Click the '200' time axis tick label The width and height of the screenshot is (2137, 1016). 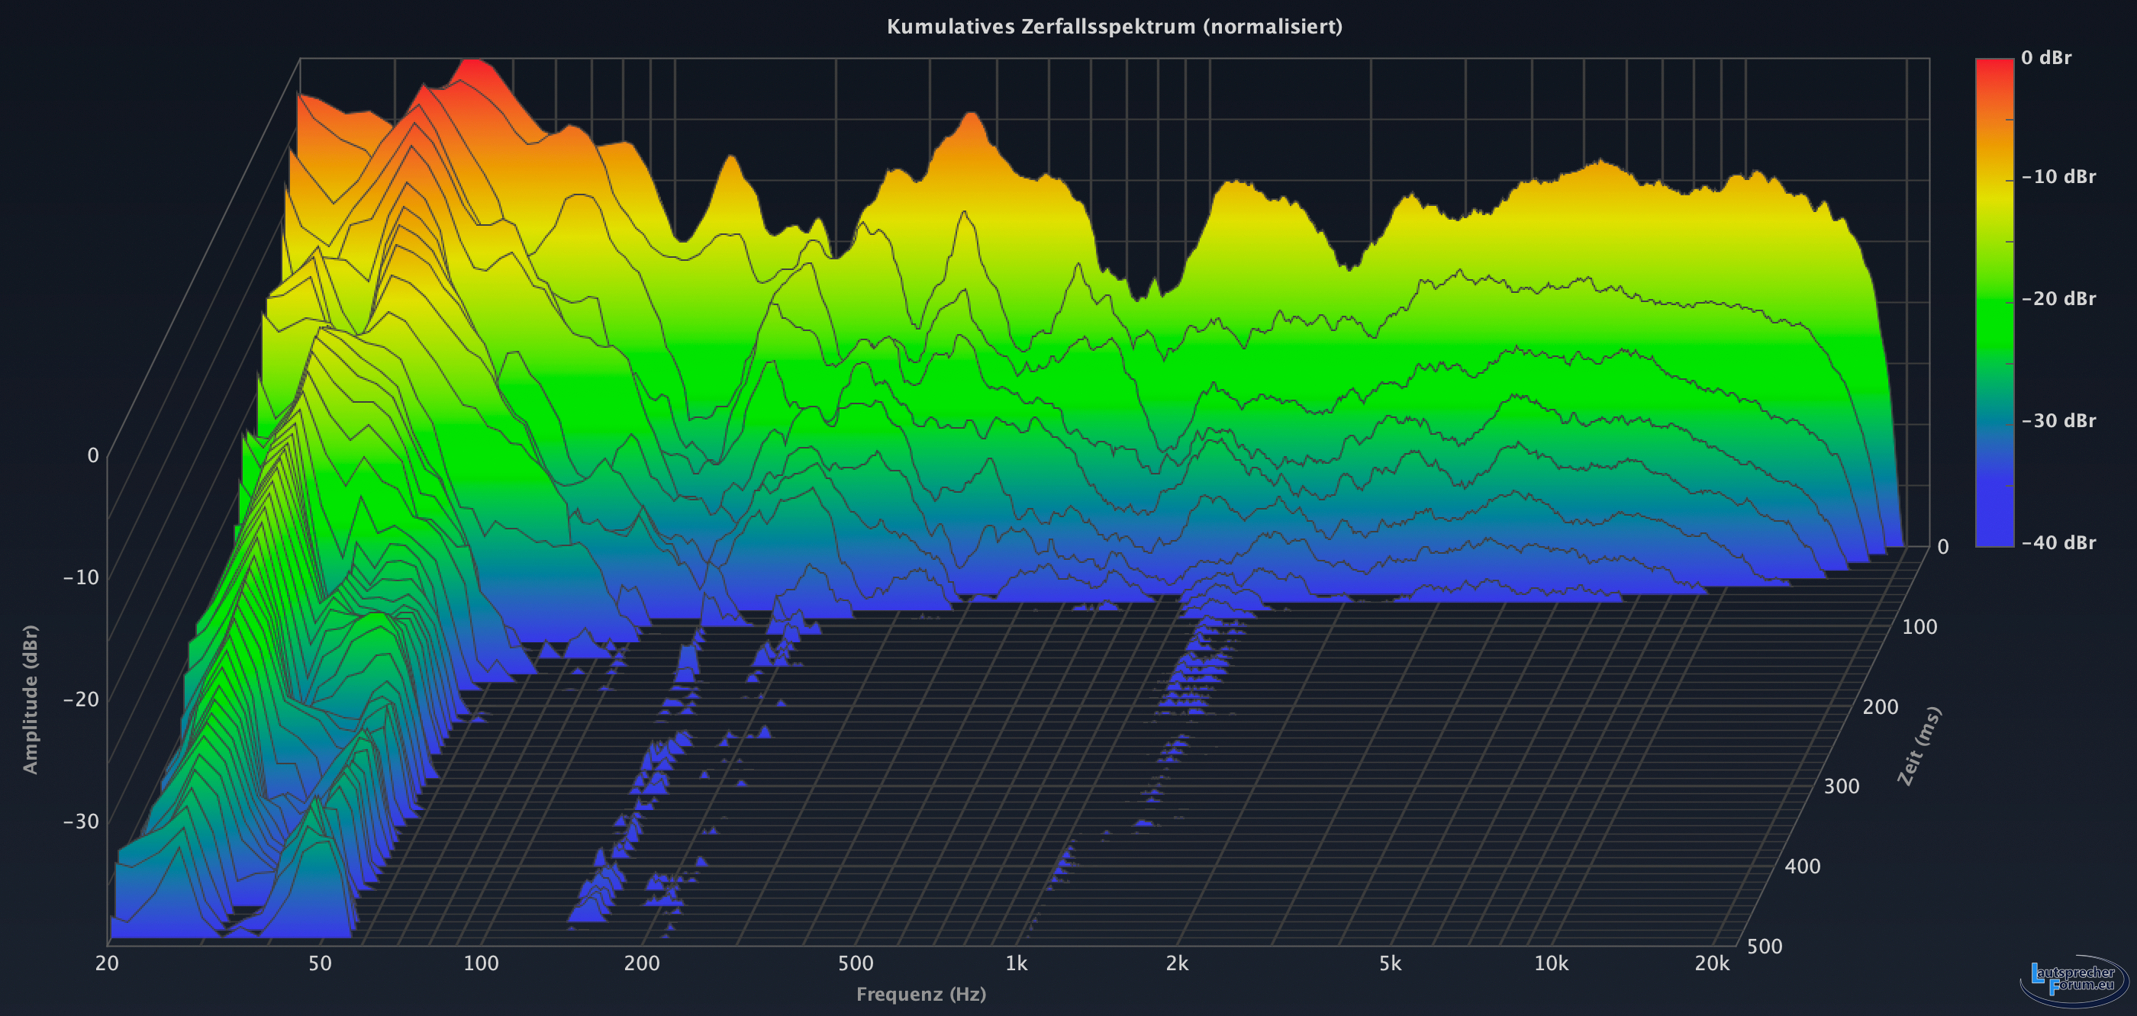[x=1880, y=706]
